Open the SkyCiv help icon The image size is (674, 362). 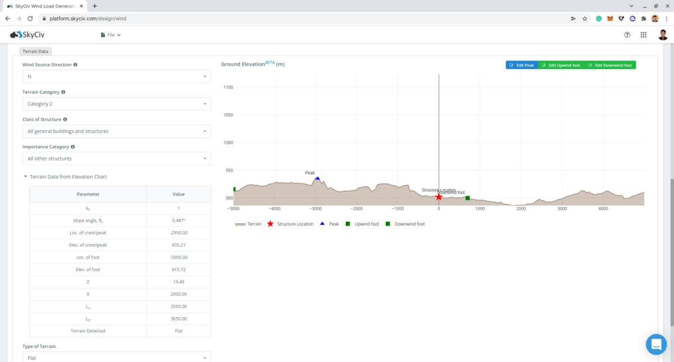627,34
